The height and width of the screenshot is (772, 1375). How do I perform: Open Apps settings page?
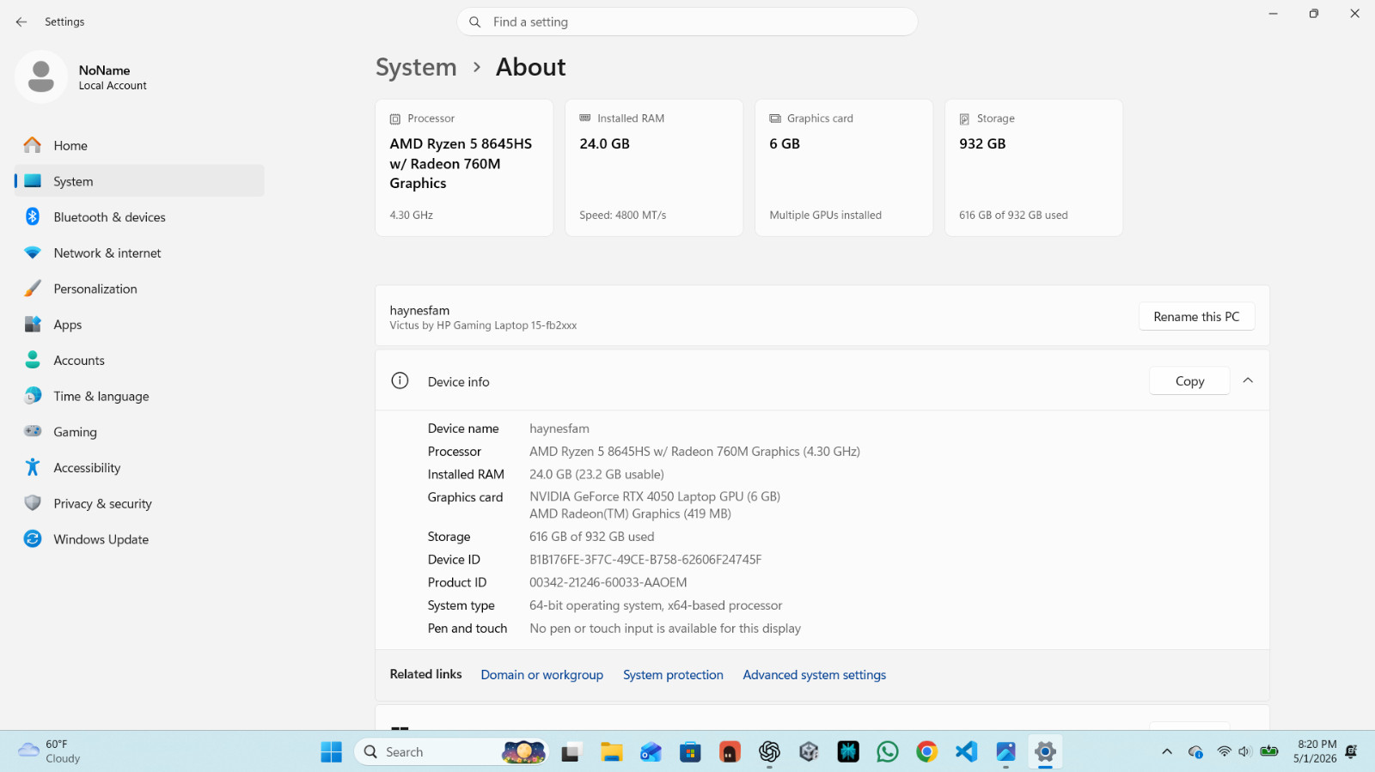pos(139,325)
